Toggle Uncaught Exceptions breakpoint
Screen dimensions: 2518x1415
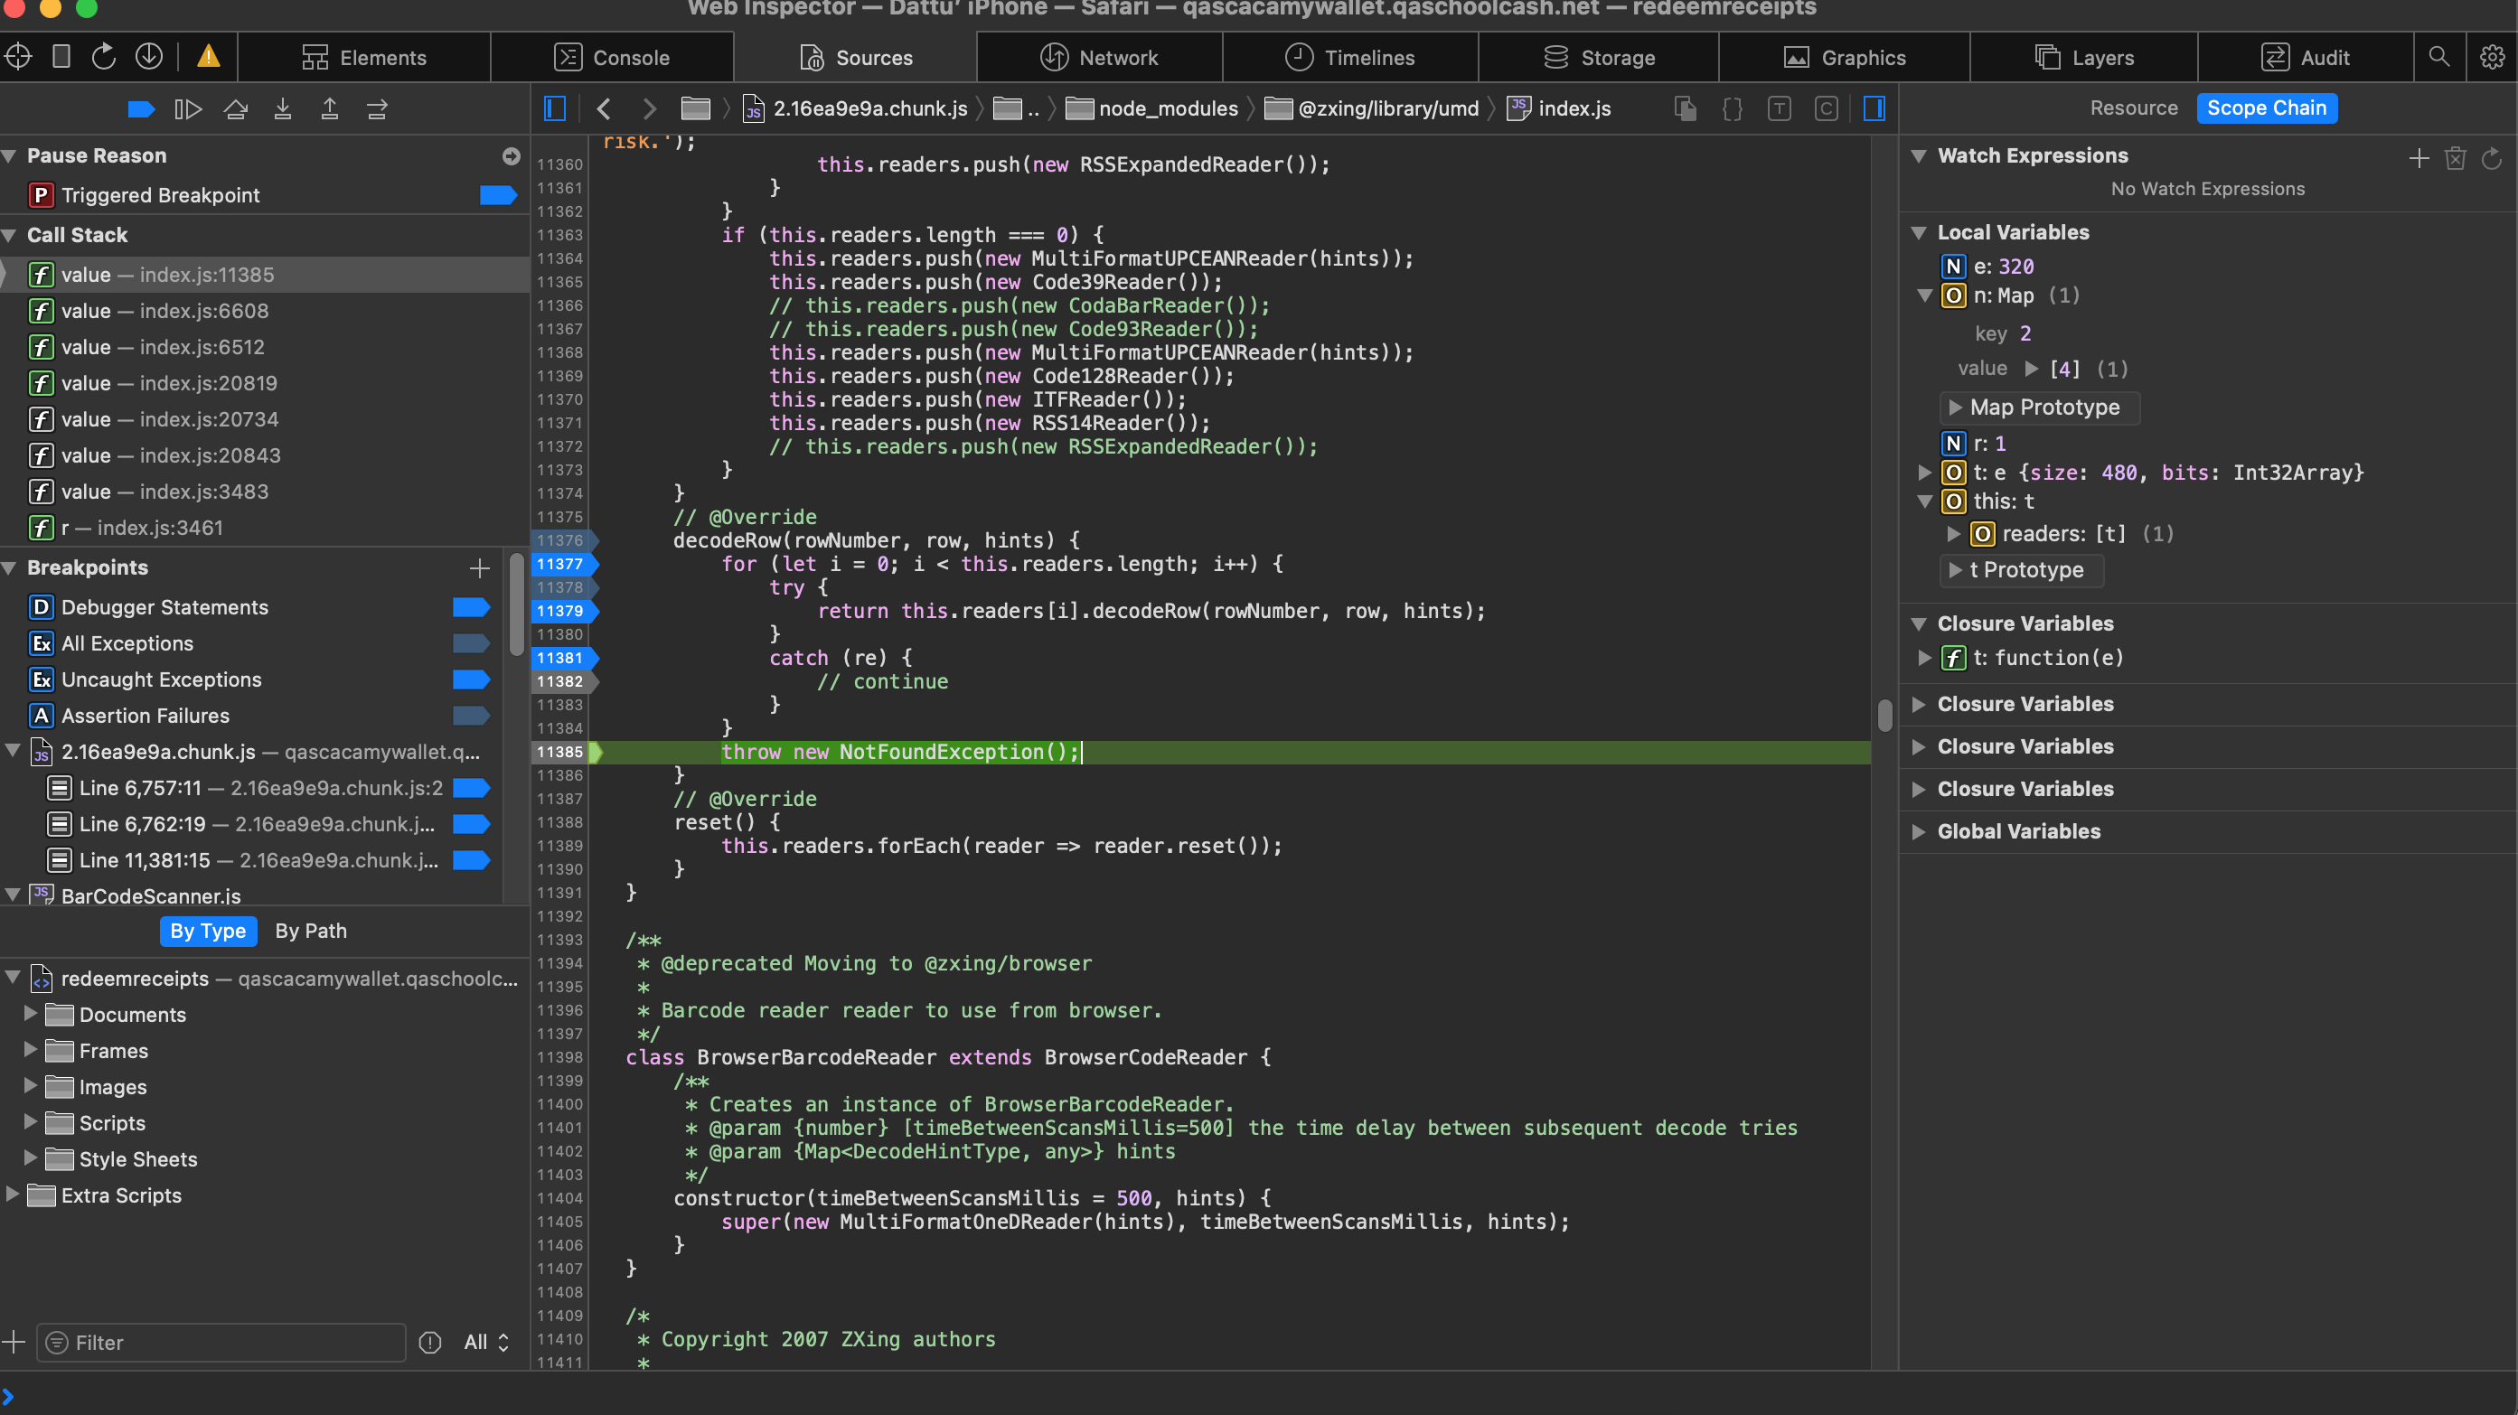[x=471, y=680]
